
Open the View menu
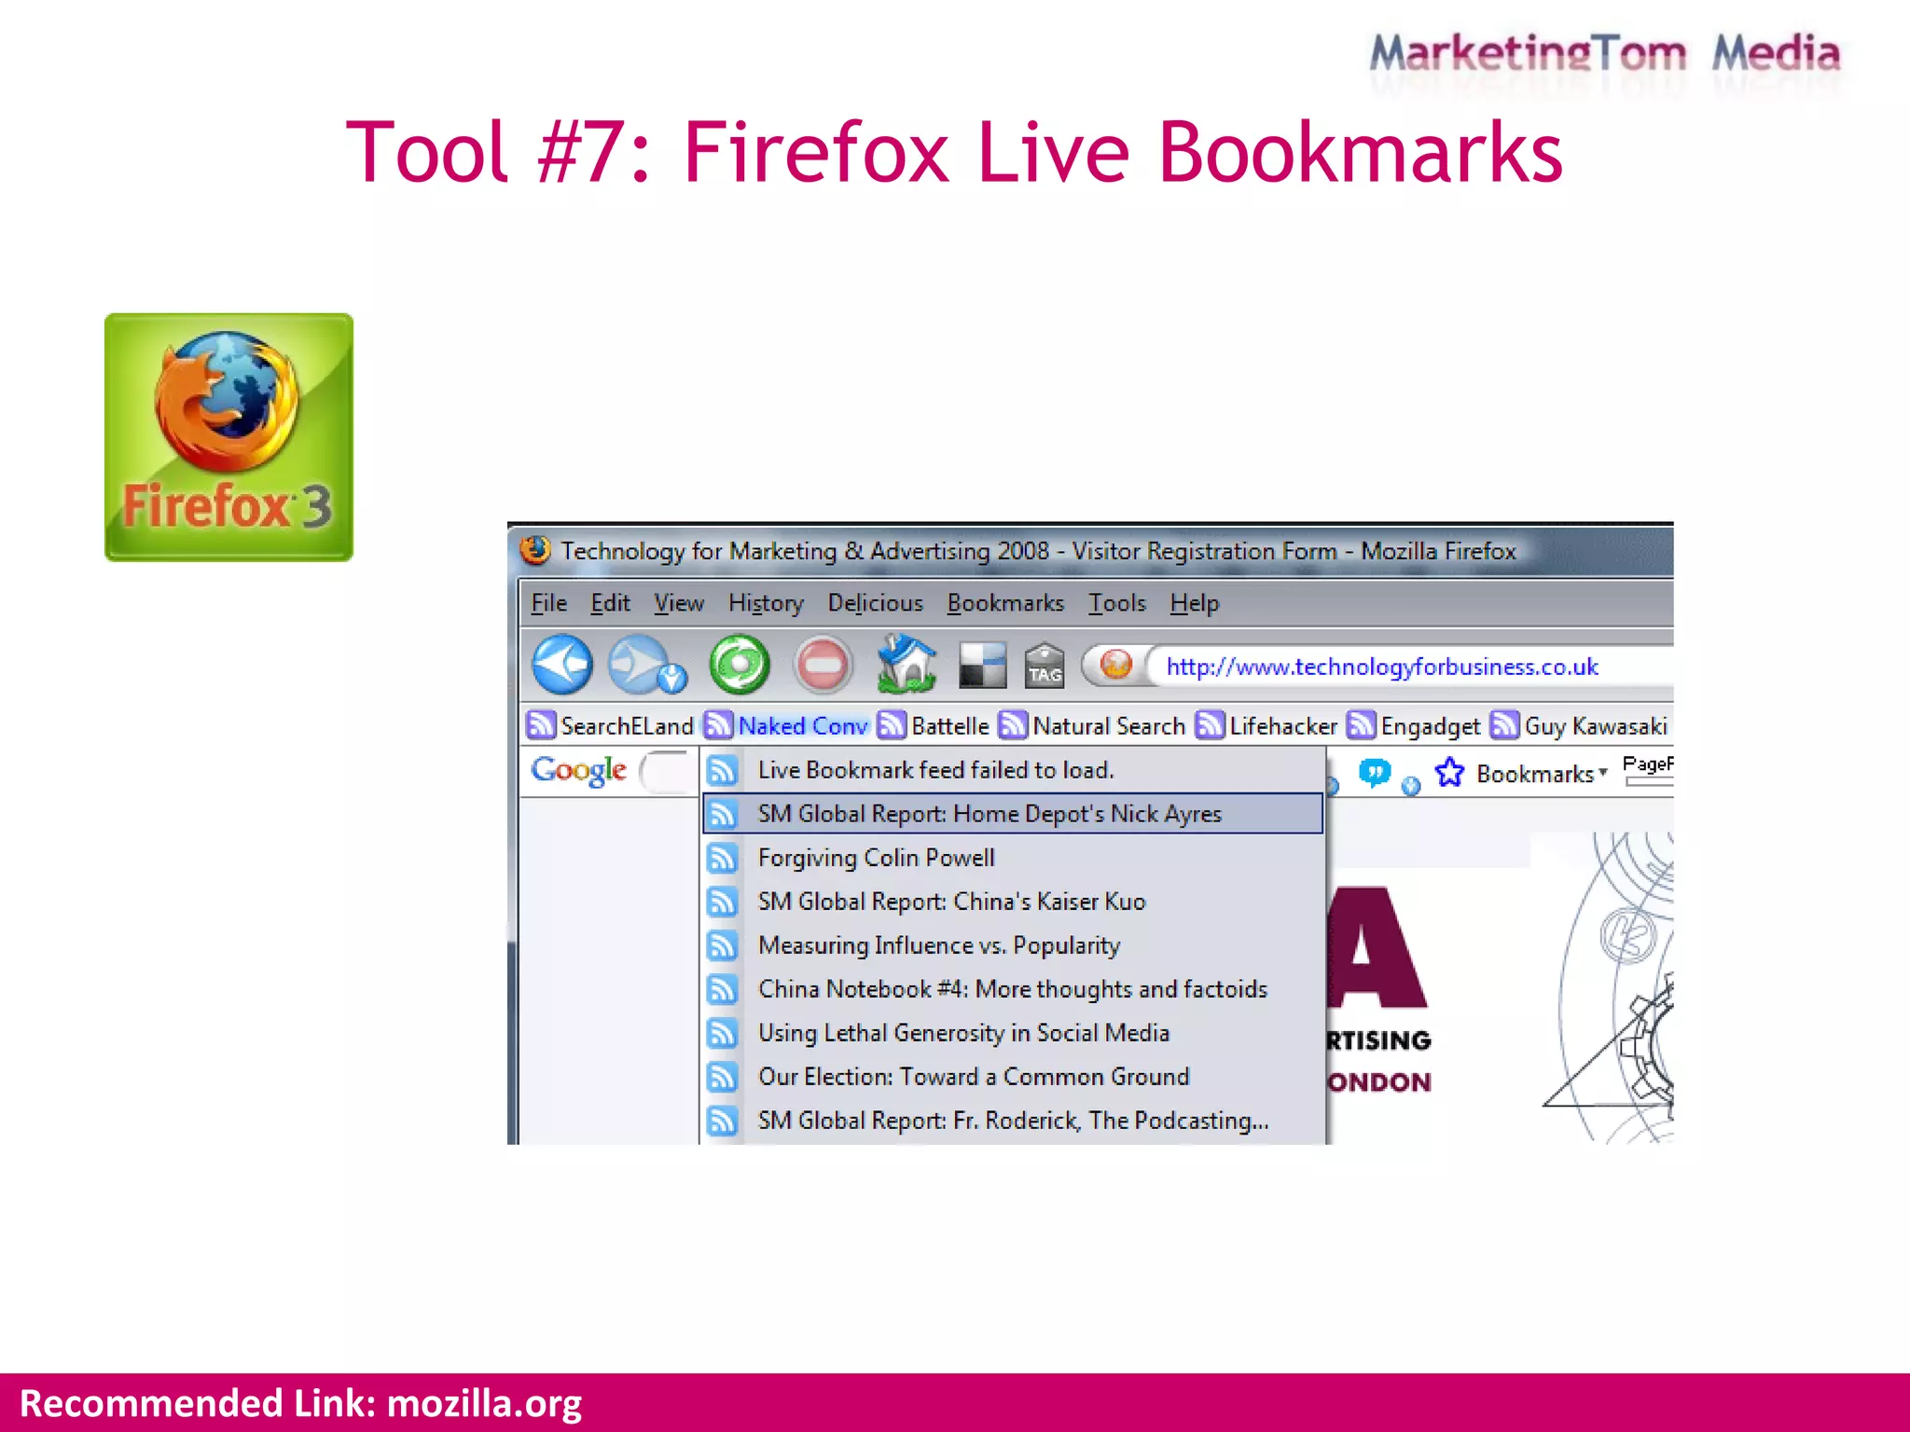678,603
